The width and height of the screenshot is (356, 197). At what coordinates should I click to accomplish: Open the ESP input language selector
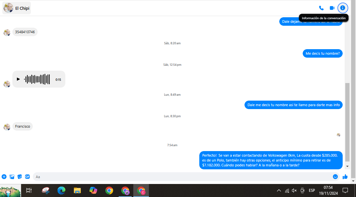311,190
